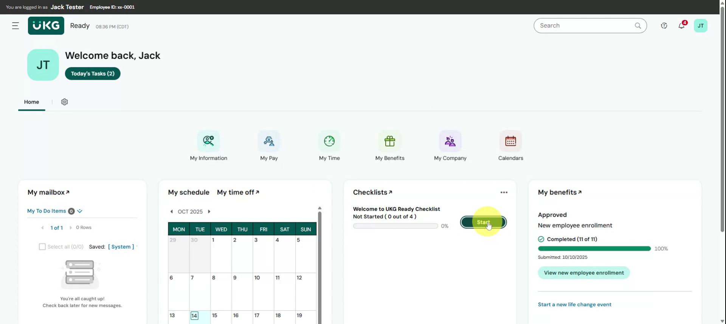The image size is (726, 324).
Task: Click 'OCT 2025' month label
Action: tap(190, 211)
